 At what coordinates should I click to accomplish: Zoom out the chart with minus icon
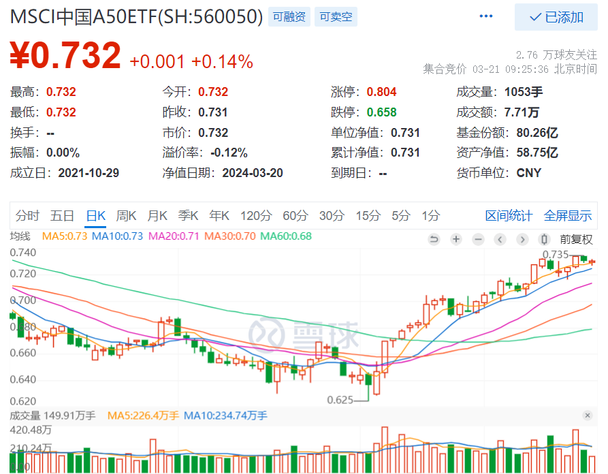[x=478, y=239]
